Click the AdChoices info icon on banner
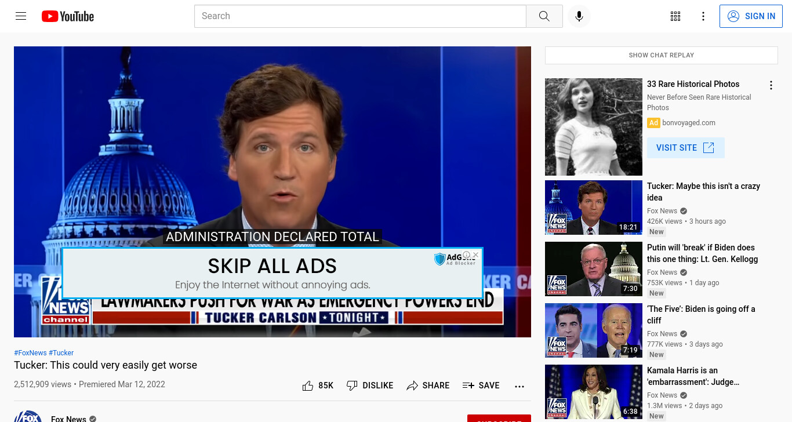The height and width of the screenshot is (422, 792). (x=466, y=254)
